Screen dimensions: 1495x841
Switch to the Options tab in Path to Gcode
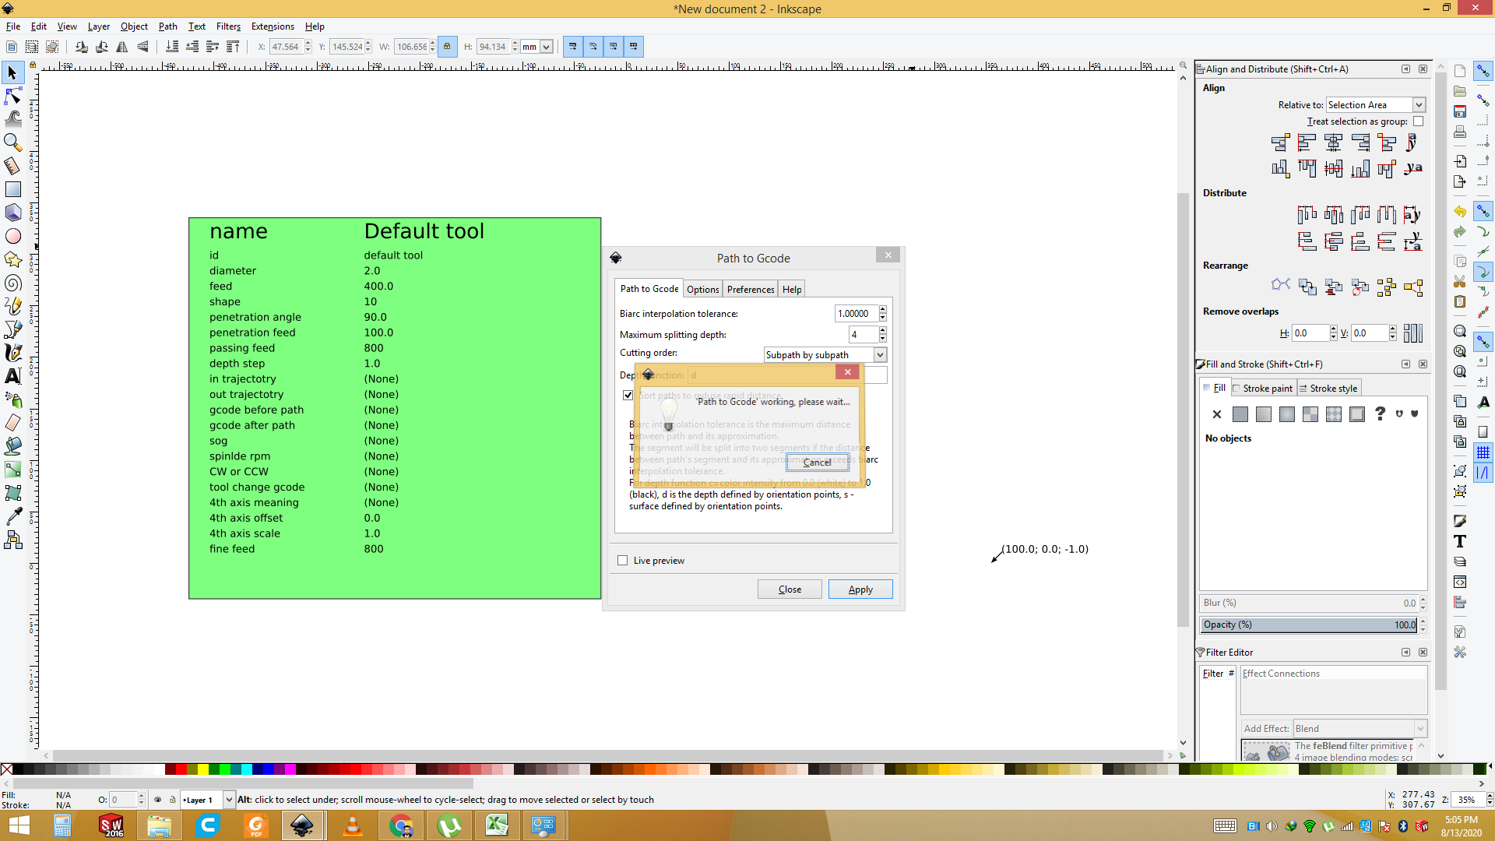pos(702,289)
